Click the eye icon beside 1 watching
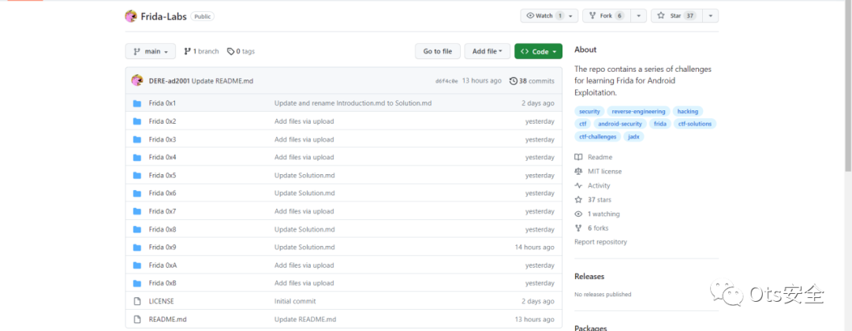 (x=578, y=214)
